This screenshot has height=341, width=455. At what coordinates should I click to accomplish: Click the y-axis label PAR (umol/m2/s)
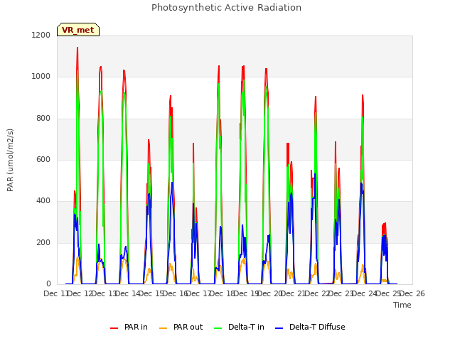[10, 160]
